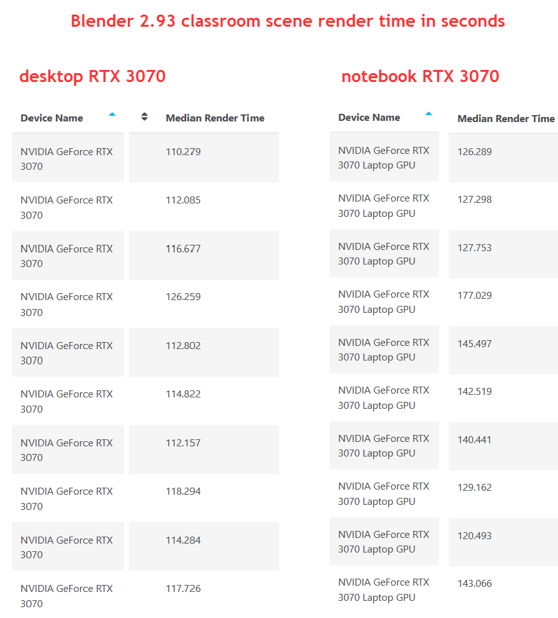Select desktop render time 114.284
This screenshot has width=558, height=618.
183,540
